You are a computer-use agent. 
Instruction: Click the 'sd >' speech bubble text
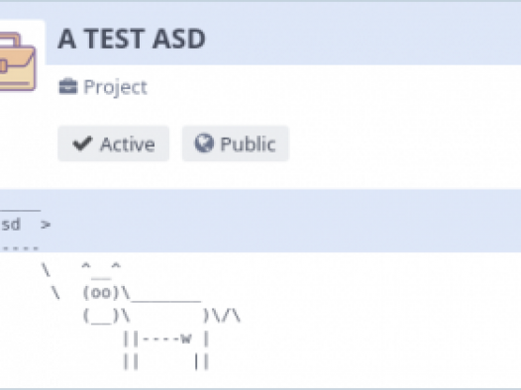[25, 225]
